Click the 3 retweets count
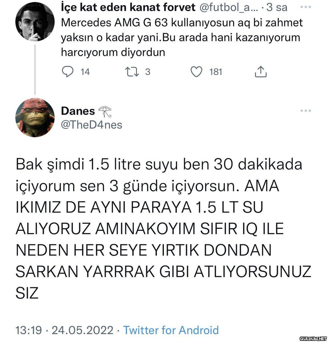The height and width of the screenshot is (342, 328). [x=147, y=72]
